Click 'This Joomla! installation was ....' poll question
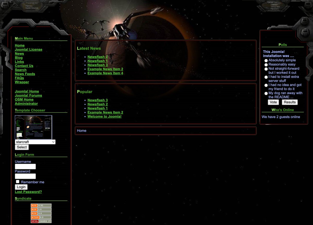The height and width of the screenshot is (225, 313). coord(279,54)
